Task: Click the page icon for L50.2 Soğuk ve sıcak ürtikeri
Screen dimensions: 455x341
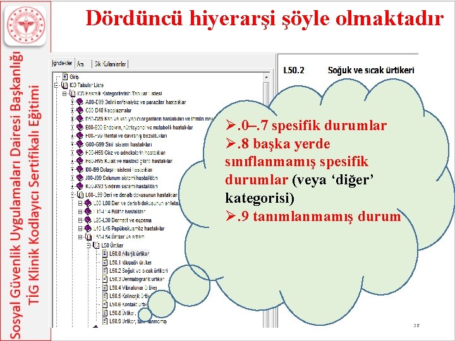Action: [105, 271]
